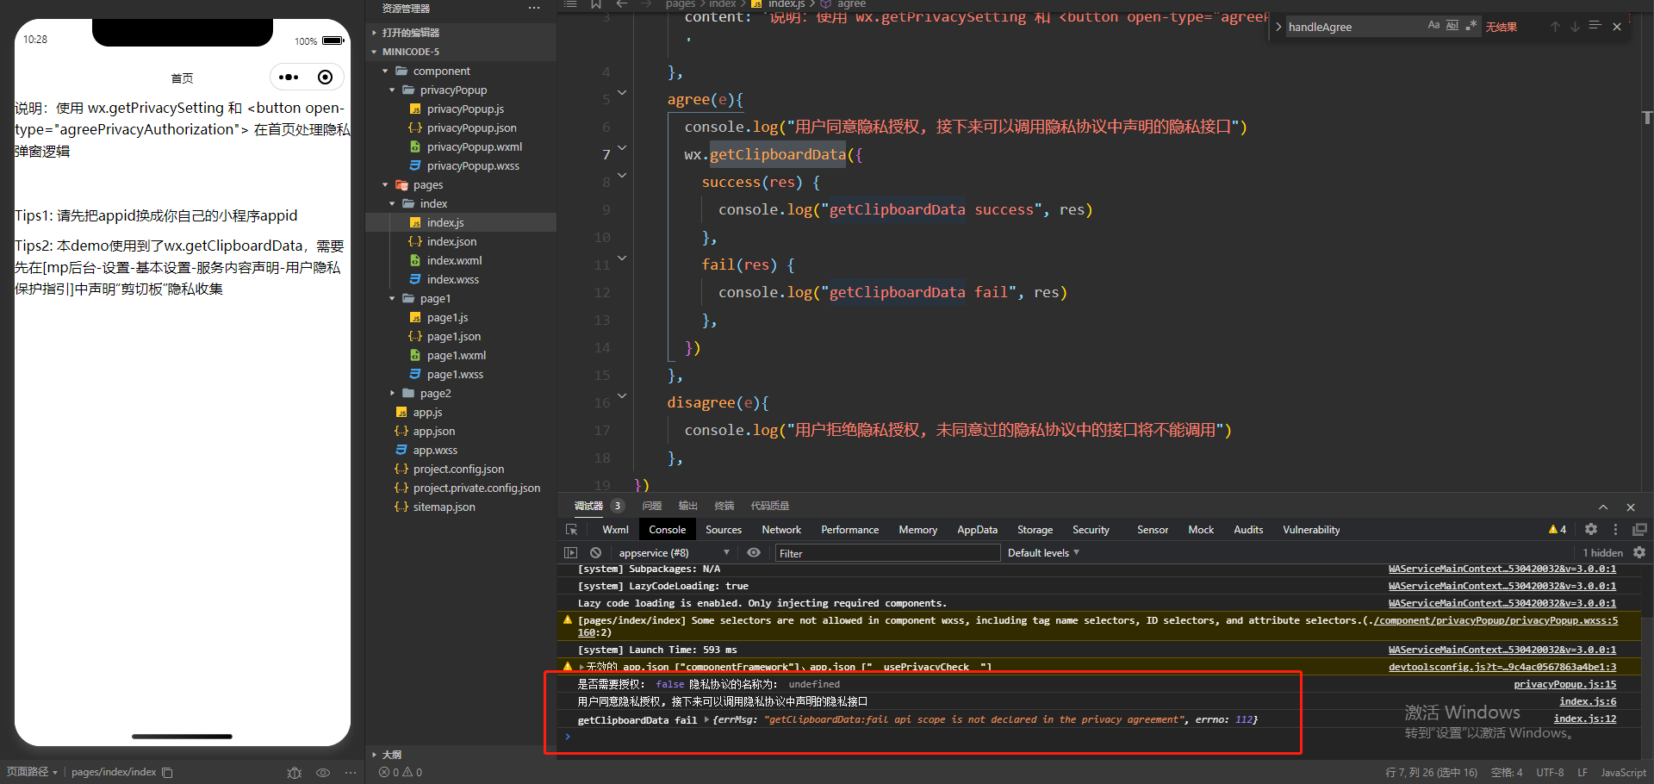1654x784 pixels.
Task: Collapse debugger panel with up chevron
Action: pos(1603,507)
